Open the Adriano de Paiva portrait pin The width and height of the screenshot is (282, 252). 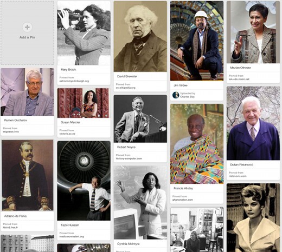[x=27, y=175]
